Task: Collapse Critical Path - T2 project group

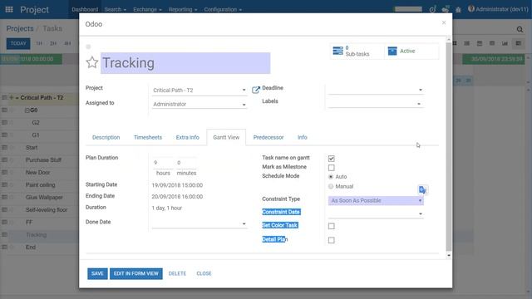Action: point(17,98)
